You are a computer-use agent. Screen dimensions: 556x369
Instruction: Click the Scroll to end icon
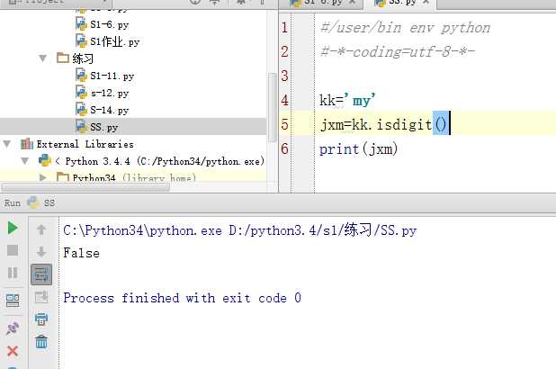41,297
